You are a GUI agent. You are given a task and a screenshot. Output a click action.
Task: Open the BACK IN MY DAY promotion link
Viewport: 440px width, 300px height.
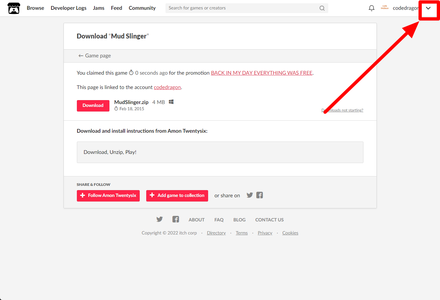point(262,73)
